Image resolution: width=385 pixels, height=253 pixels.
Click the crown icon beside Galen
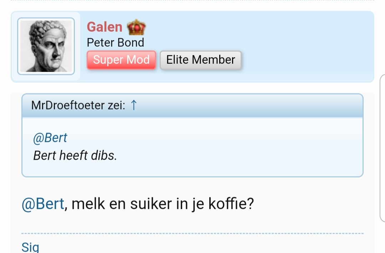coord(136,27)
